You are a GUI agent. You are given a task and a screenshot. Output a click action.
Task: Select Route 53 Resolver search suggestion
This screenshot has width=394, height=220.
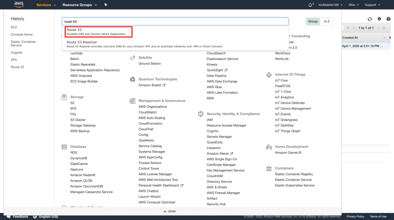point(175,44)
